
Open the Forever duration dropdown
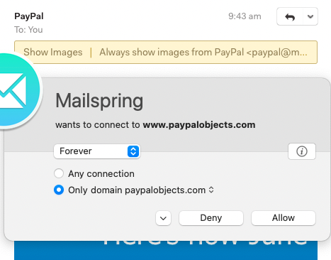pos(97,151)
